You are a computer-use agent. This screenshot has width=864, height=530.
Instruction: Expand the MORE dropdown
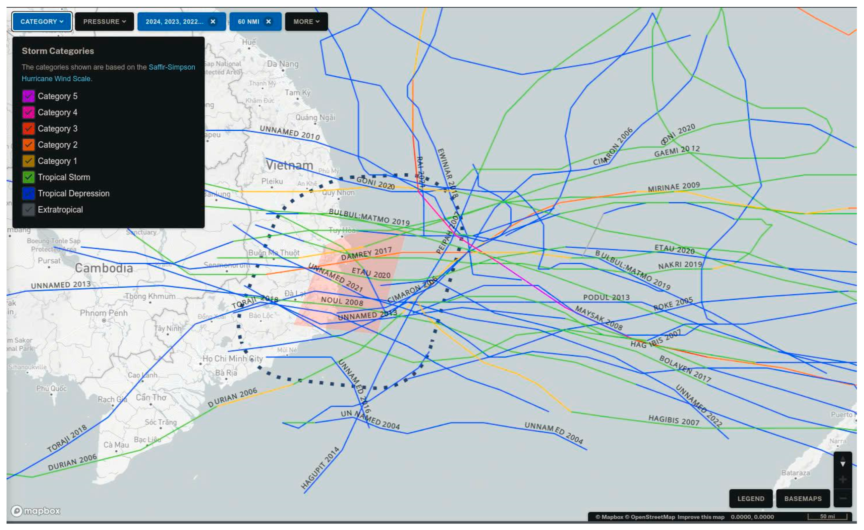[x=306, y=21]
